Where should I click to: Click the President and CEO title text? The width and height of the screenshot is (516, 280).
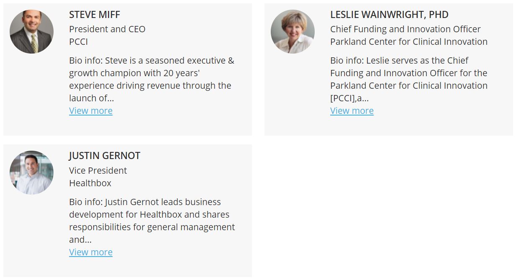[107, 29]
